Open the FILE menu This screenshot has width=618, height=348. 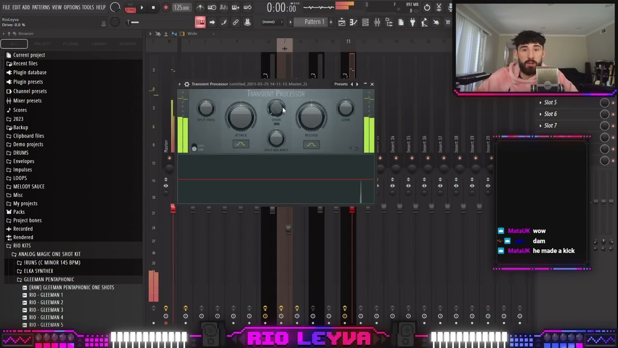(x=6, y=7)
